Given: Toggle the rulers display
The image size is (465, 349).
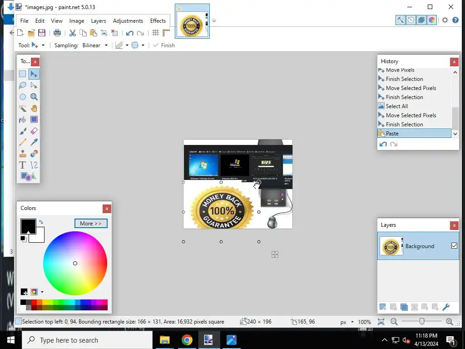Looking at the screenshot, I should [166, 33].
